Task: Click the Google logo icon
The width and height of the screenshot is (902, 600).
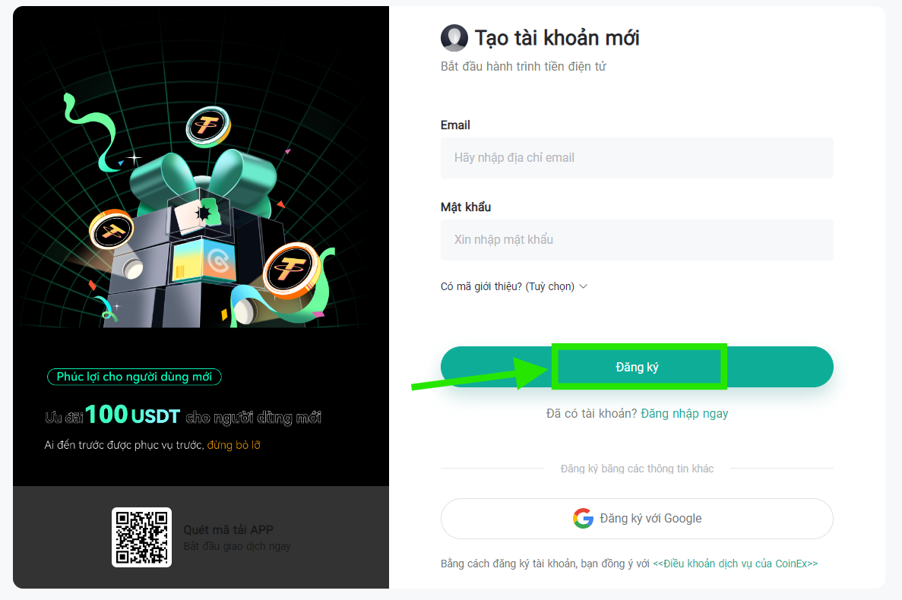Action: [583, 519]
